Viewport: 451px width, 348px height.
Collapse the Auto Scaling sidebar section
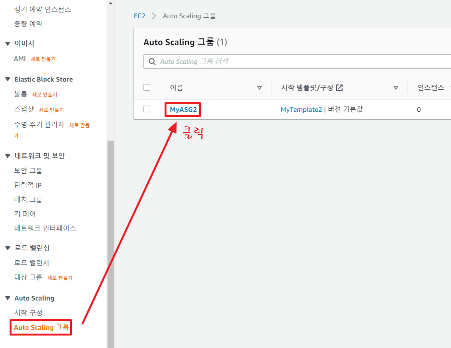8,298
